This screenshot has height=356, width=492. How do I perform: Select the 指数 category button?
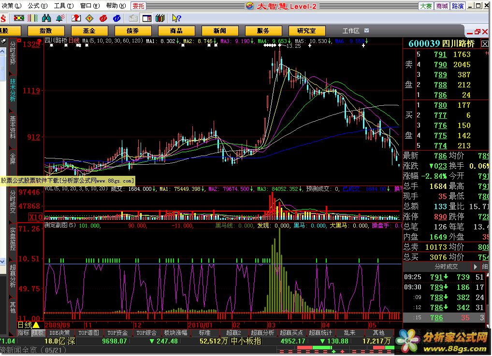coord(46,31)
